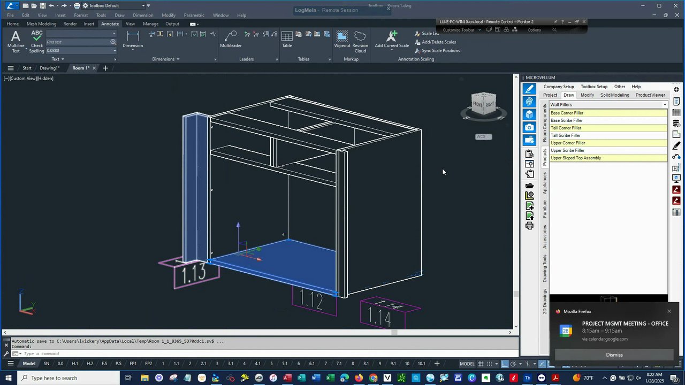The width and height of the screenshot is (685, 385).
Task: Select Base Corner Filler from the list
Action: click(x=567, y=113)
